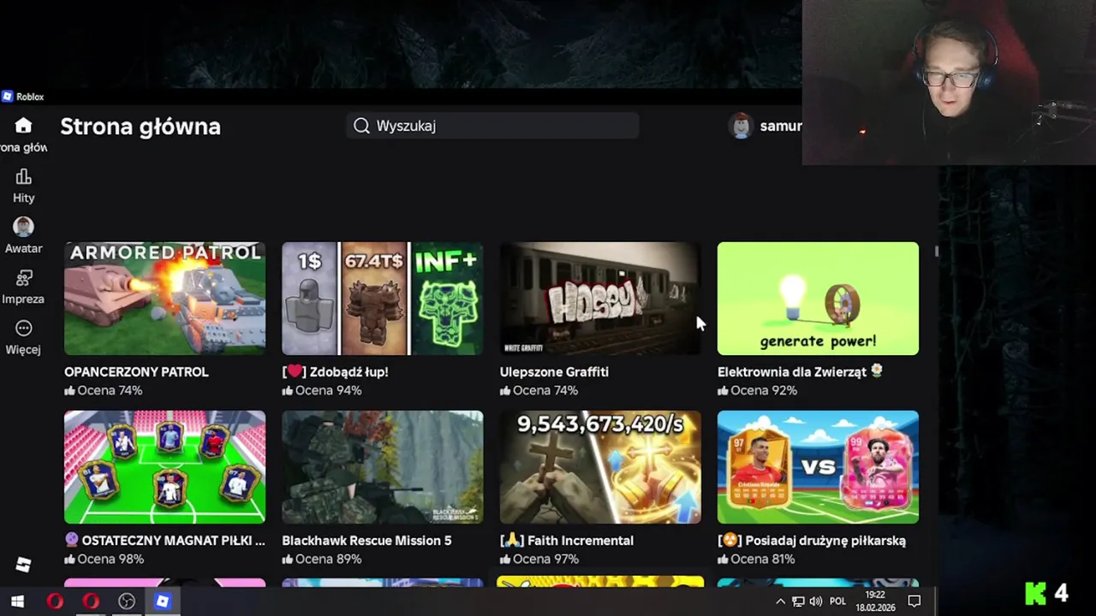Screen dimensions: 1096x616
Task: Open the Blackhawk Rescue Mission soldier thumbnail
Action: 383,467
